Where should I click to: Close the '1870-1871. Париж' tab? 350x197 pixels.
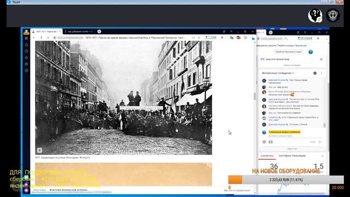point(60,32)
